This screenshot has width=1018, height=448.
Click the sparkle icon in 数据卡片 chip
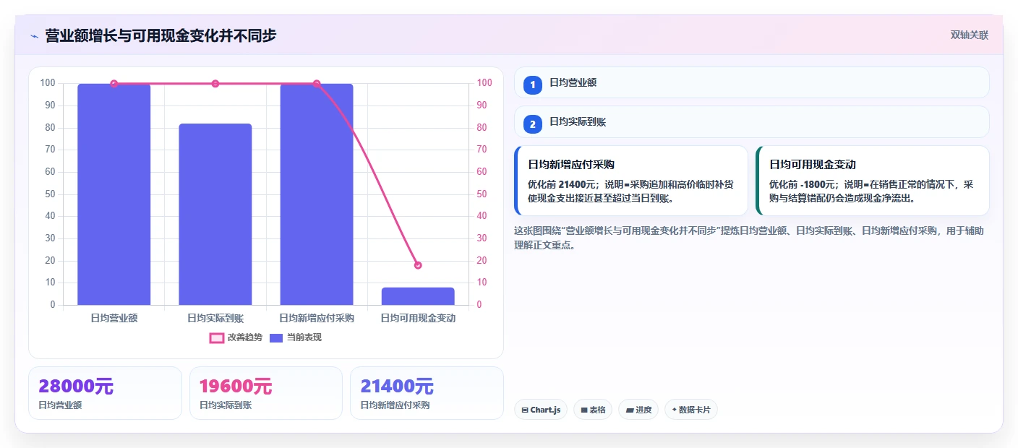(x=674, y=410)
